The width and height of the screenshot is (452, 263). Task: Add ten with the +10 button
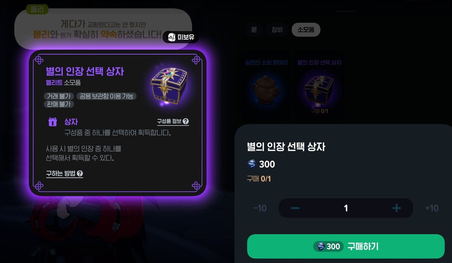click(x=432, y=208)
